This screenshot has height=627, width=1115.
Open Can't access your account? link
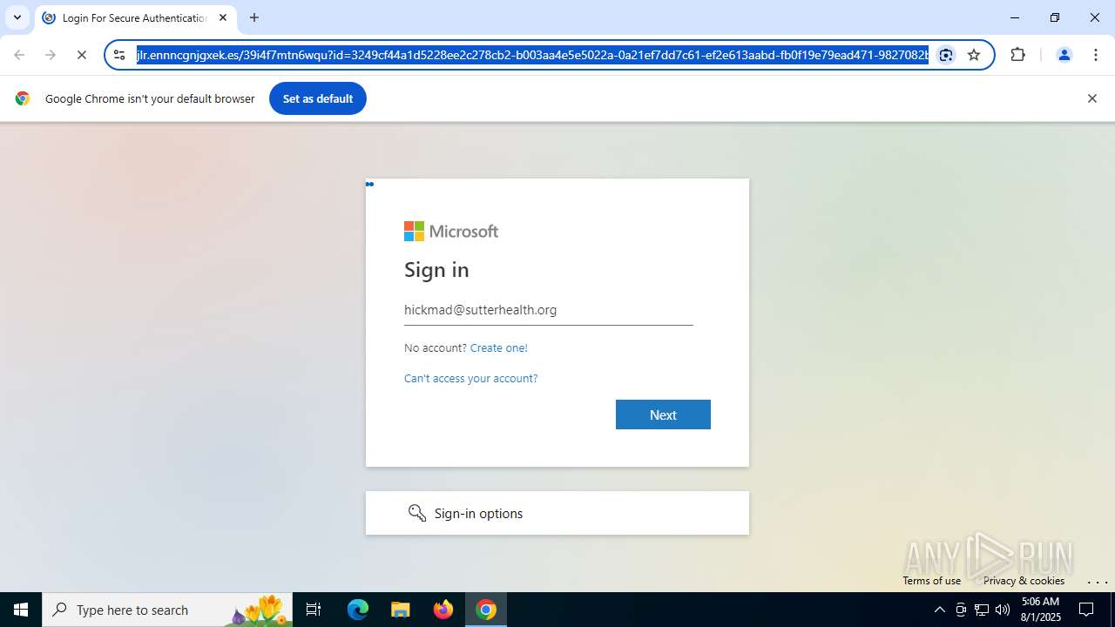(471, 378)
